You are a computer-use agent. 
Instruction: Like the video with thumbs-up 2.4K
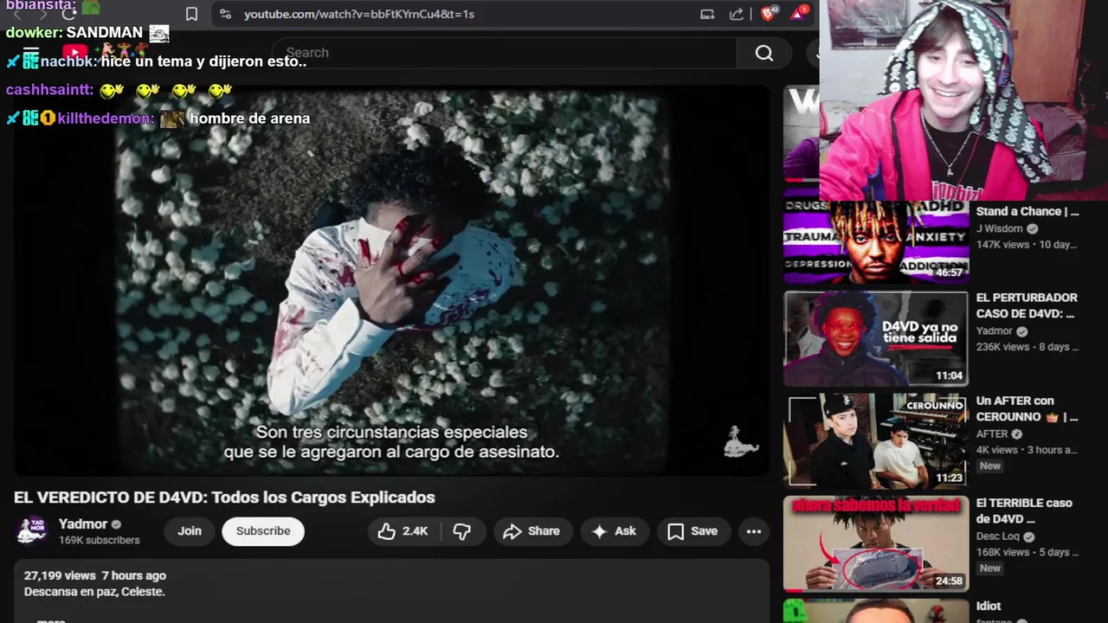point(403,531)
